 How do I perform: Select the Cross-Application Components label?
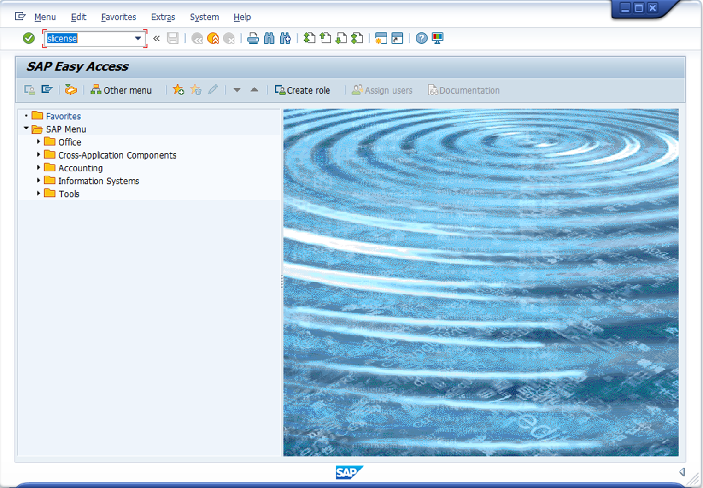117,155
